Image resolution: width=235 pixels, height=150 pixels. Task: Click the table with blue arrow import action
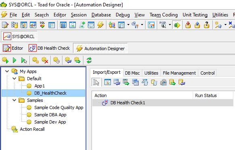[117, 82]
